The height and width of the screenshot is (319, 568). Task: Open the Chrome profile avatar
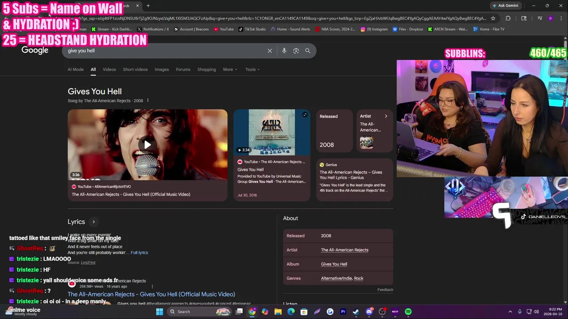coord(550,18)
